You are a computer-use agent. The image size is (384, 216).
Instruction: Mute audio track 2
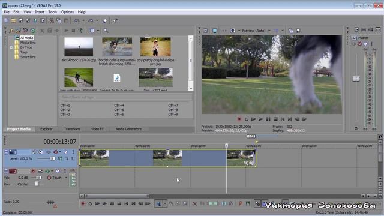pyautogui.click(x=58, y=171)
